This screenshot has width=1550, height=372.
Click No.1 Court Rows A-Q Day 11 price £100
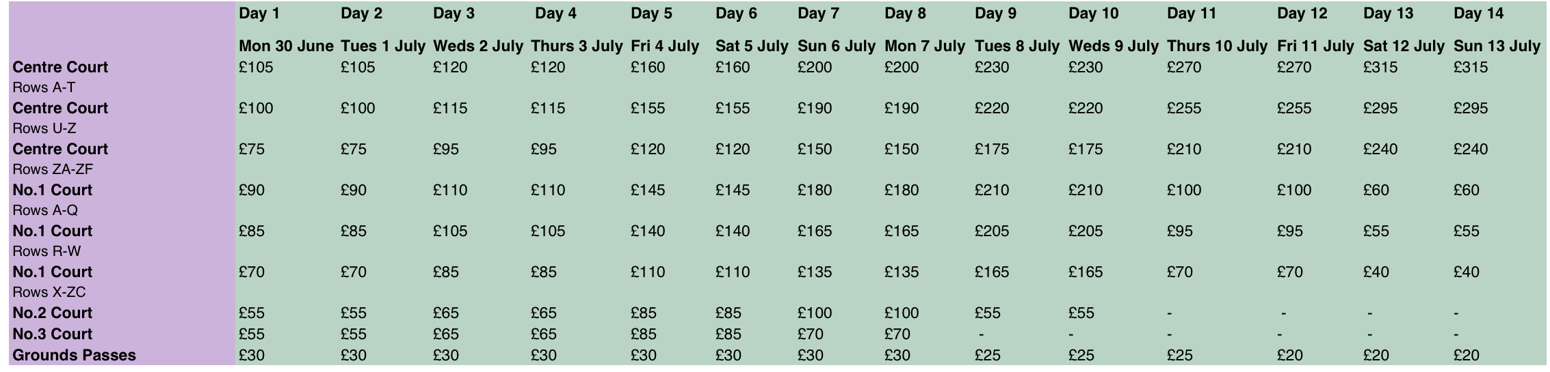click(x=1184, y=190)
